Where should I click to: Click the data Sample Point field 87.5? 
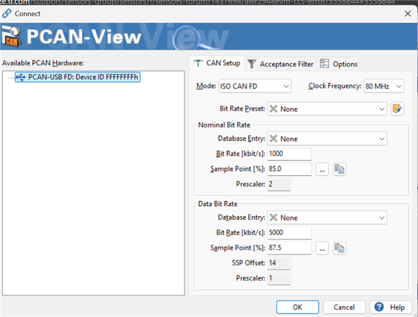click(289, 248)
